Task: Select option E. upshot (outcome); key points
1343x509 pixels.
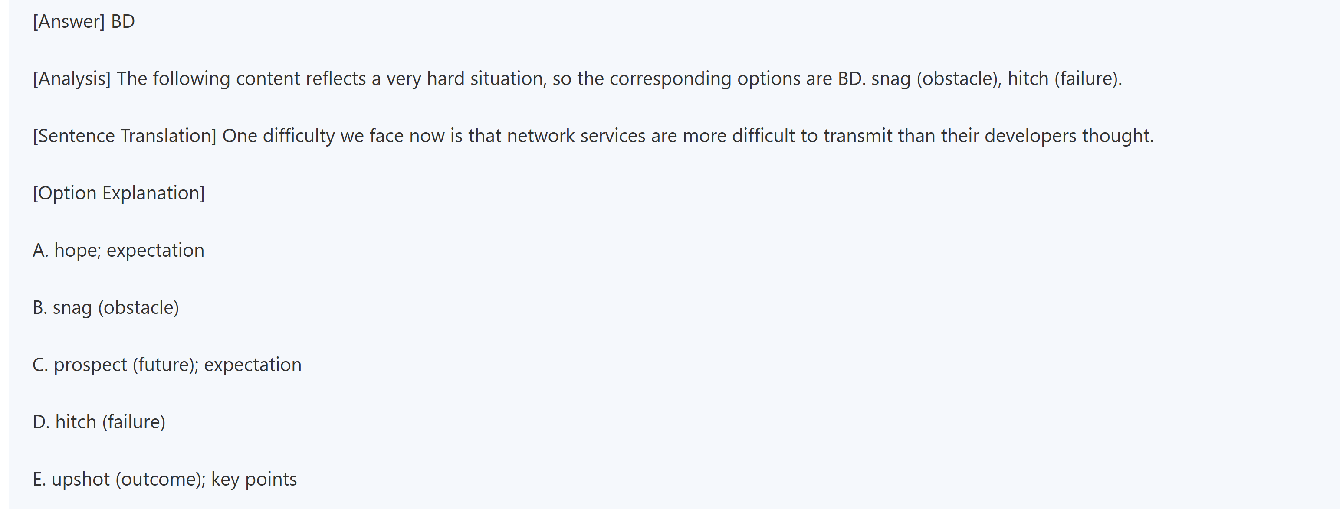Action: point(165,480)
